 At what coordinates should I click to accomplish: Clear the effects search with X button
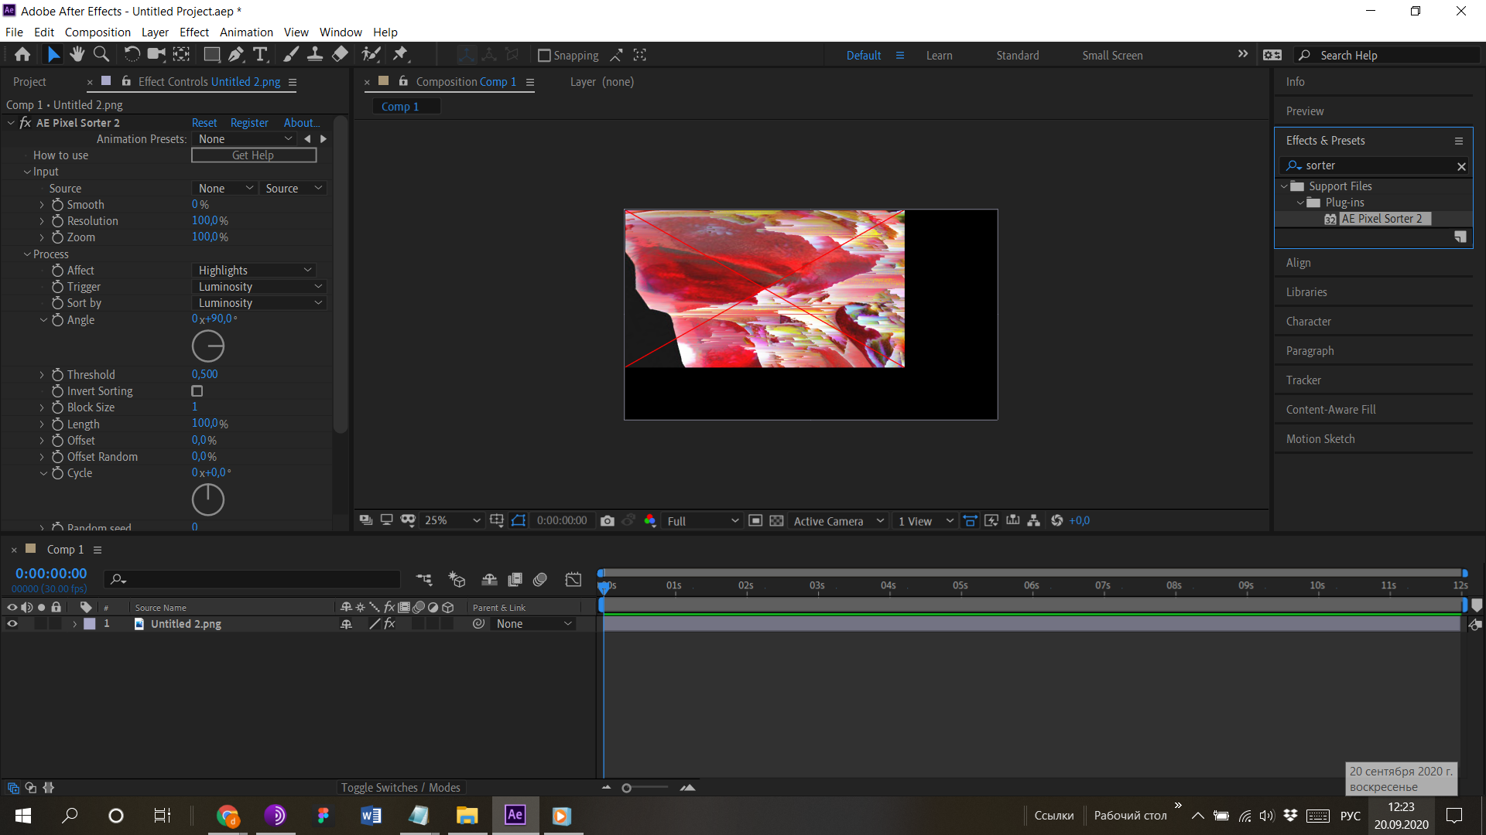tap(1461, 166)
